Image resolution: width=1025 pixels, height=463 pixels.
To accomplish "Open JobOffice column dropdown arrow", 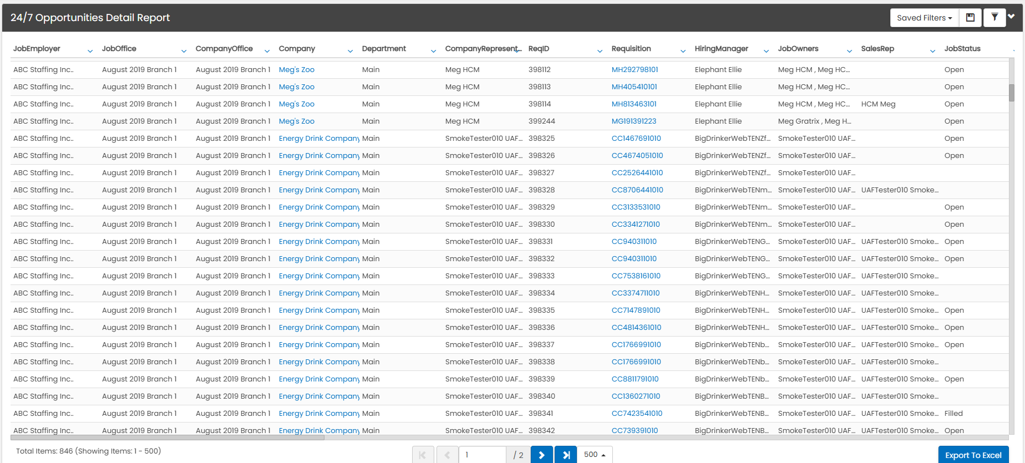I will [184, 51].
